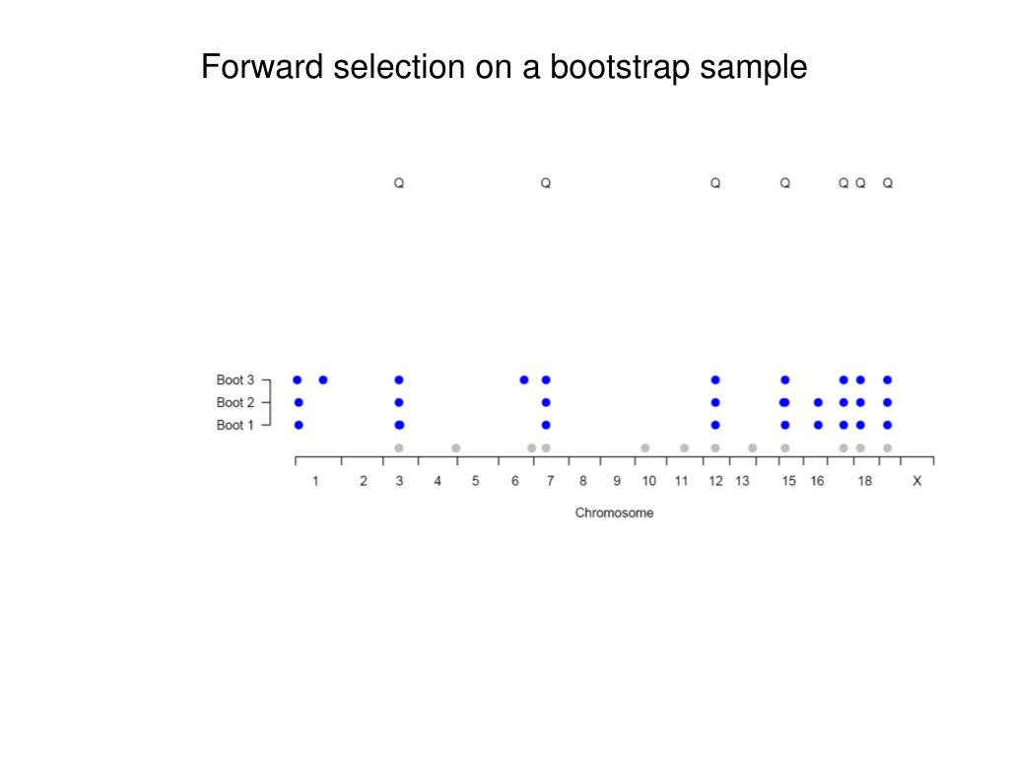Click the Boot 3 row label
The height and width of the screenshot is (757, 1009).
click(235, 379)
